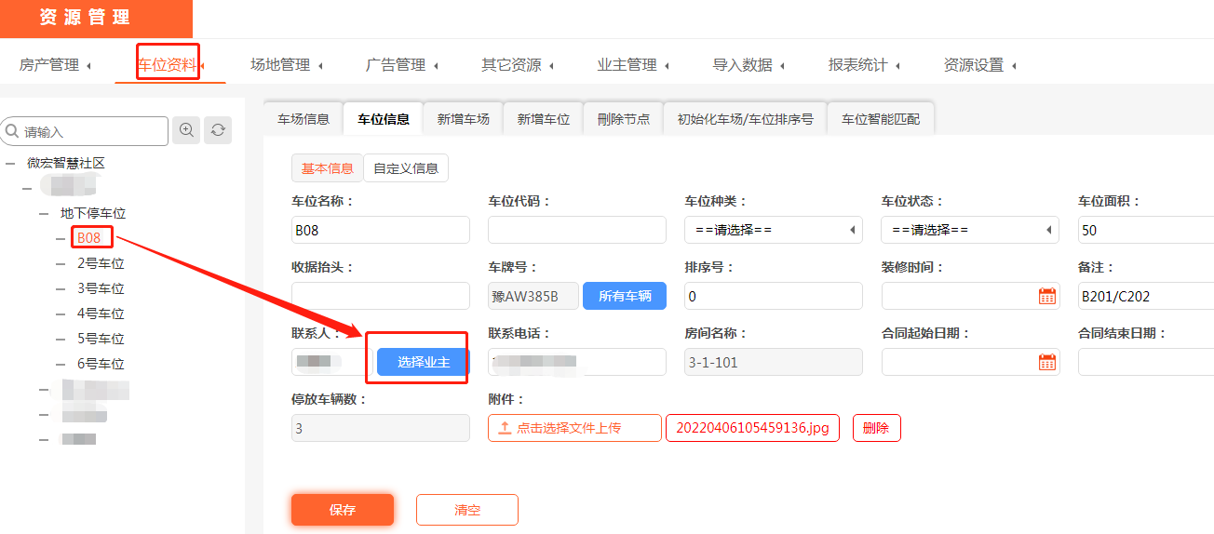1214x534 pixels.
Task: Switch to the 自定义信息 tab
Action: pyautogui.click(x=406, y=168)
